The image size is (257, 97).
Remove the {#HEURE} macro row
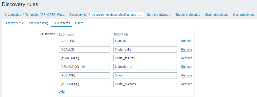click(x=186, y=75)
